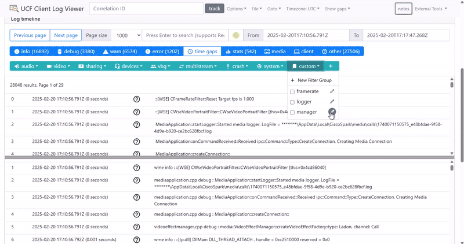This screenshot has height=244, width=464.
Task: Click the 'CFrameRateFilter::Reset Target fps is 1.000' entry
Action: pos(205,99)
